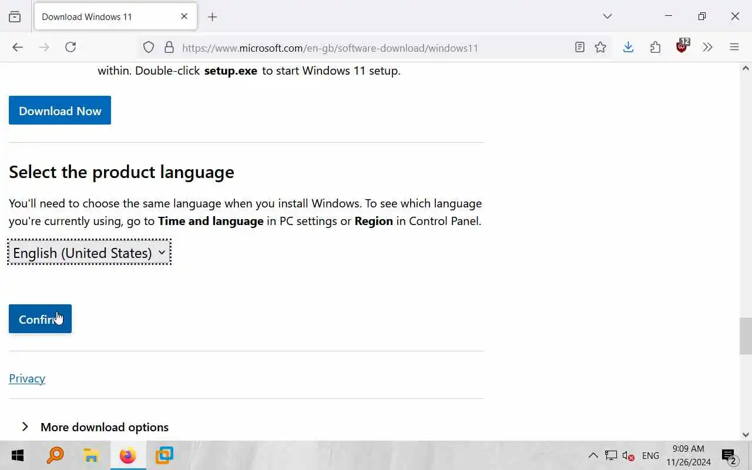Show more tools overflow chevrons
The width and height of the screenshot is (752, 470).
point(707,48)
